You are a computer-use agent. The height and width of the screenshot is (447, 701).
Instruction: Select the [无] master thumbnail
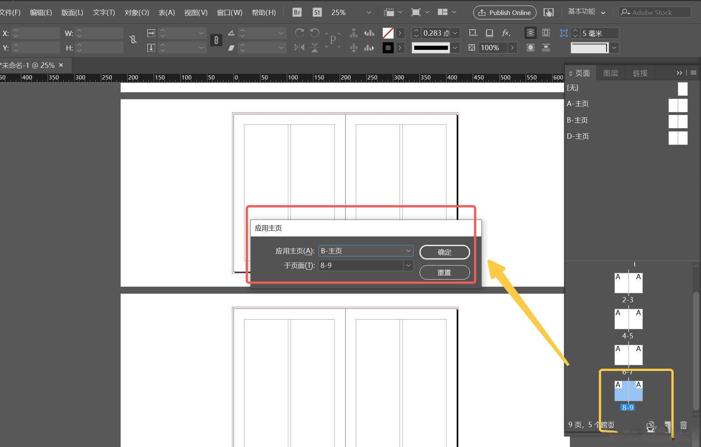click(683, 89)
